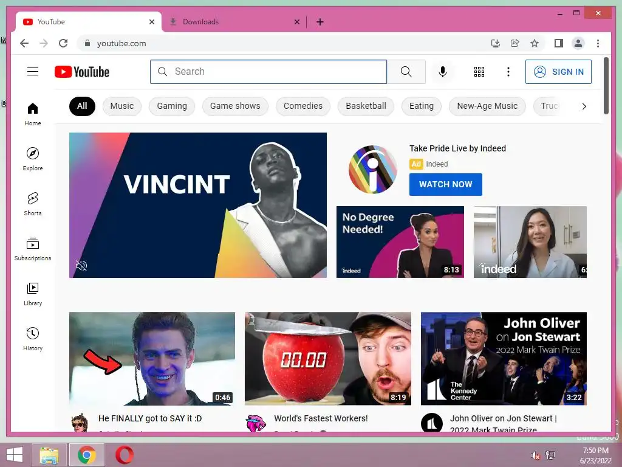The width and height of the screenshot is (622, 467).
Task: Open the Chrome profile avatar
Action: pyautogui.click(x=578, y=43)
